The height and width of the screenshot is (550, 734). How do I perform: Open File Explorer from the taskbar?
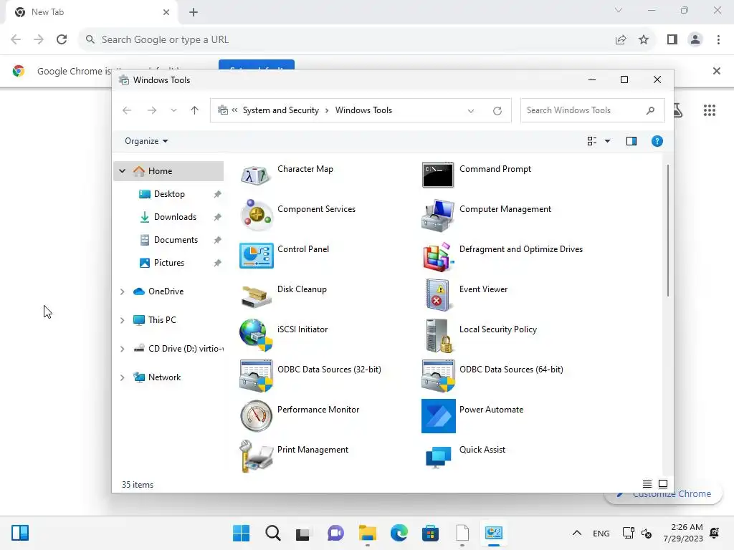tap(368, 533)
